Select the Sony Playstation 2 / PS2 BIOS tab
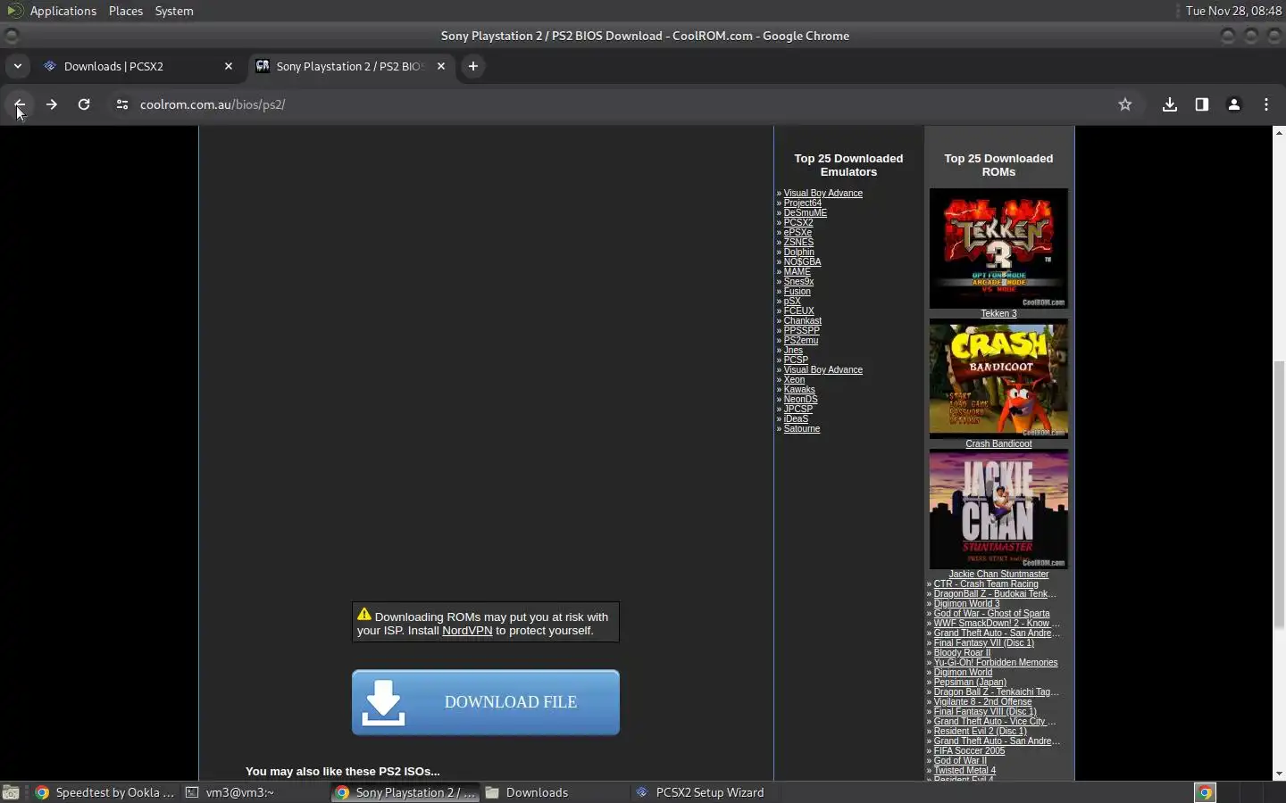 coord(350,66)
